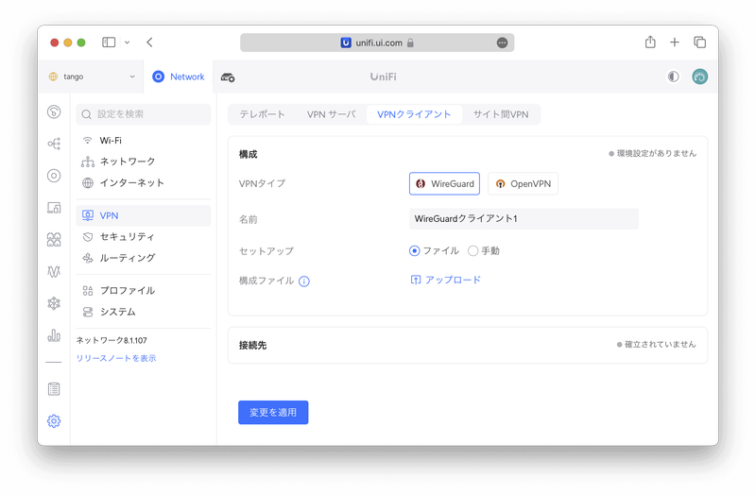Viewport: 756px width, 495px height.
Task: Open the リリースノートを表示 link
Action: [x=116, y=358]
